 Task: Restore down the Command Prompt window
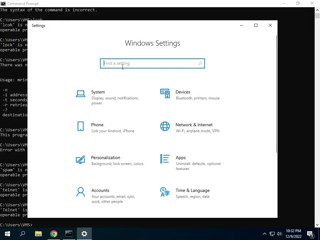click(x=298, y=3)
